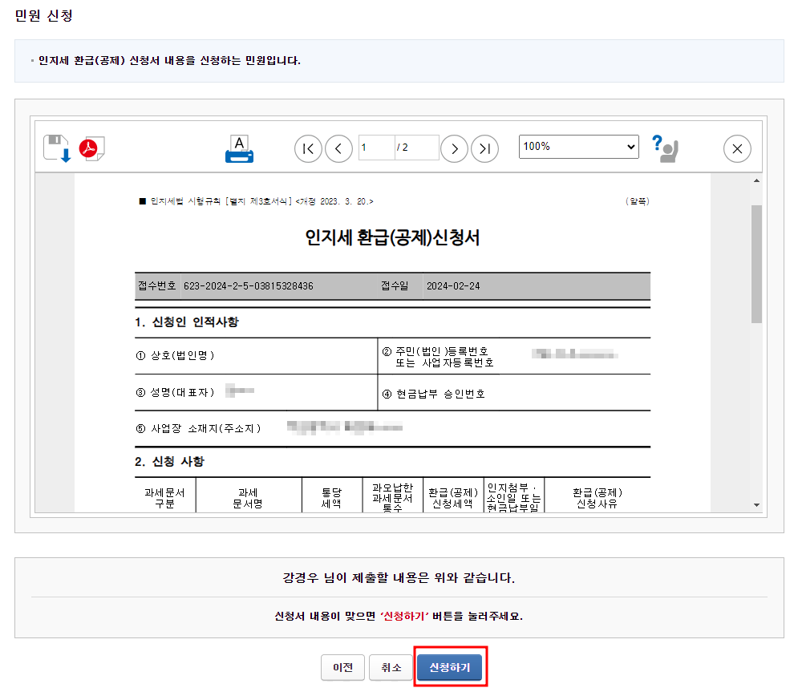Skip to the last page of the form
The width and height of the screenshot is (794, 692).
484,148
